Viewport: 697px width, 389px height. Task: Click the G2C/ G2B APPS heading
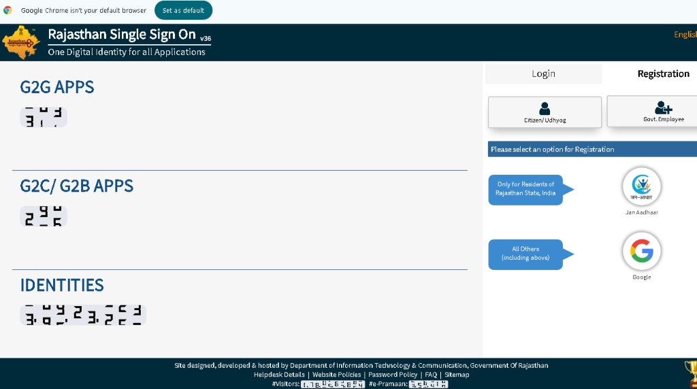coord(76,186)
